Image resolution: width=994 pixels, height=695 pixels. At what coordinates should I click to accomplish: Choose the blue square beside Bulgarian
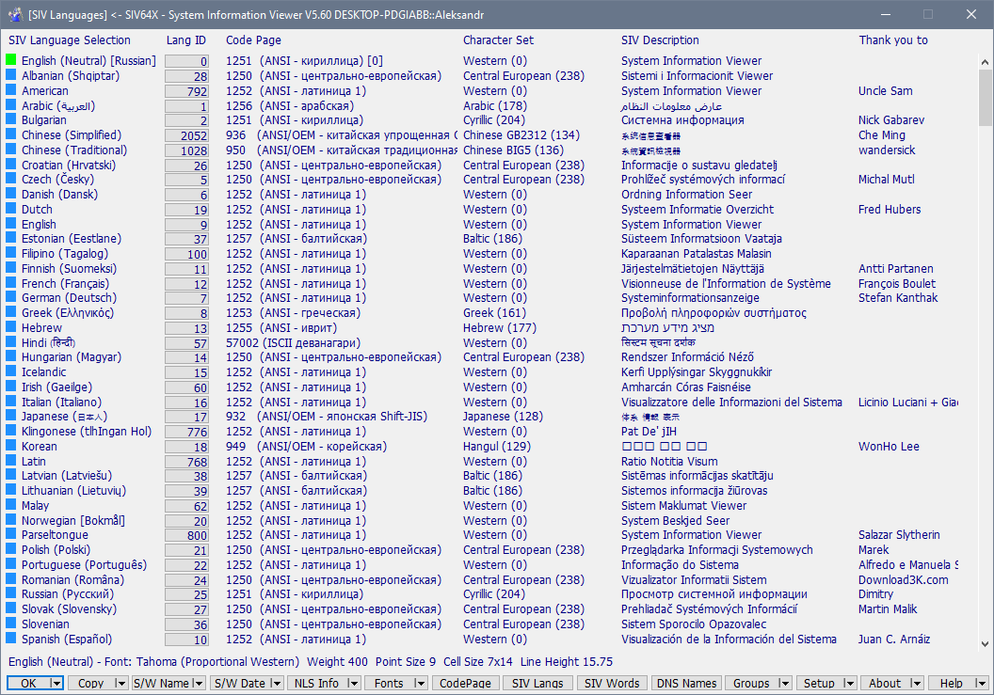pyautogui.click(x=10, y=119)
